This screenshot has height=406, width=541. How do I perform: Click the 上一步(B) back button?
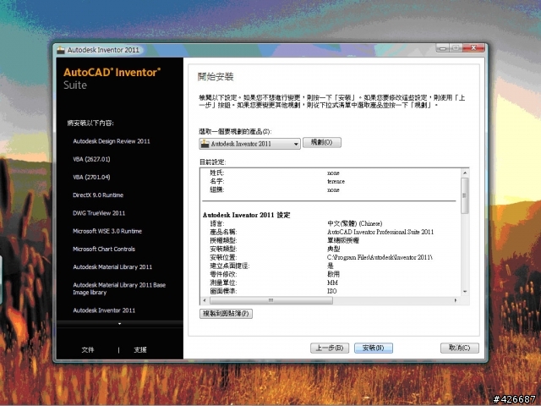click(330, 348)
